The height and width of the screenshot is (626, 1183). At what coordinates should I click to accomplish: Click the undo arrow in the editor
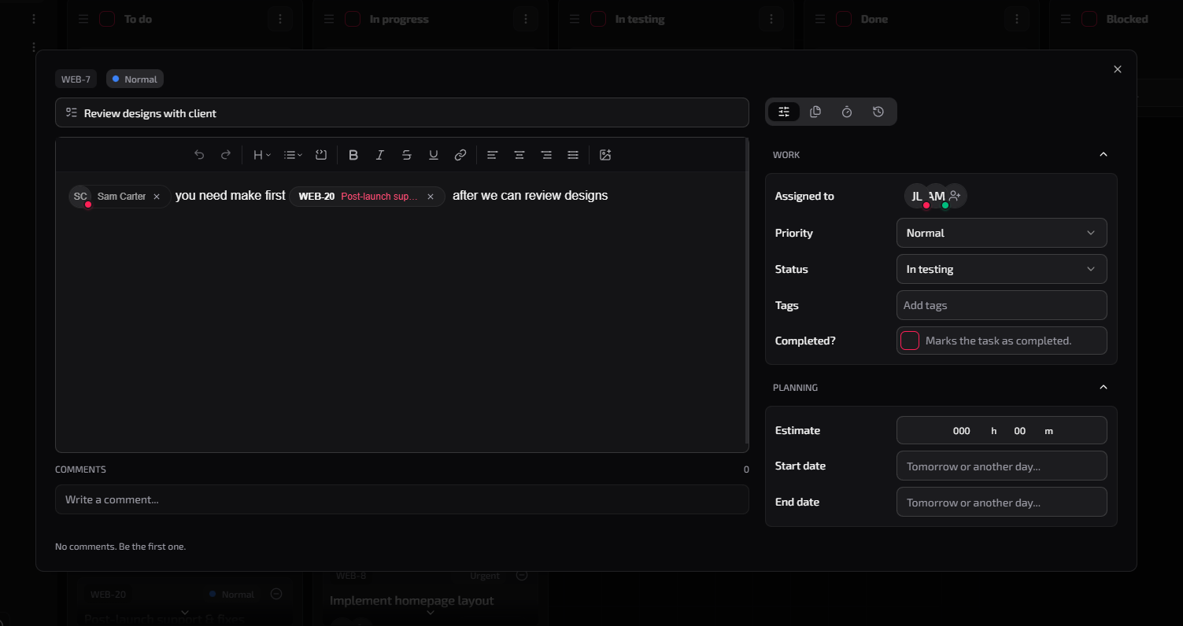point(199,154)
